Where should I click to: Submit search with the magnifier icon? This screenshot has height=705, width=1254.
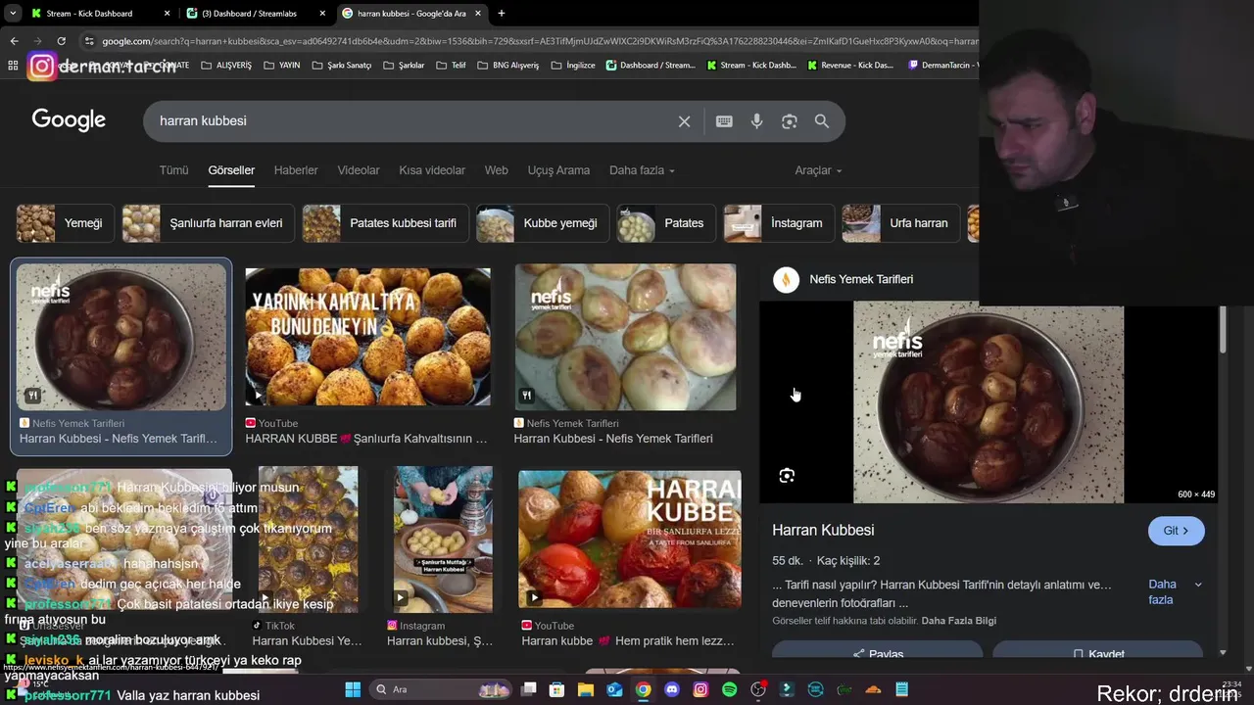(x=822, y=121)
